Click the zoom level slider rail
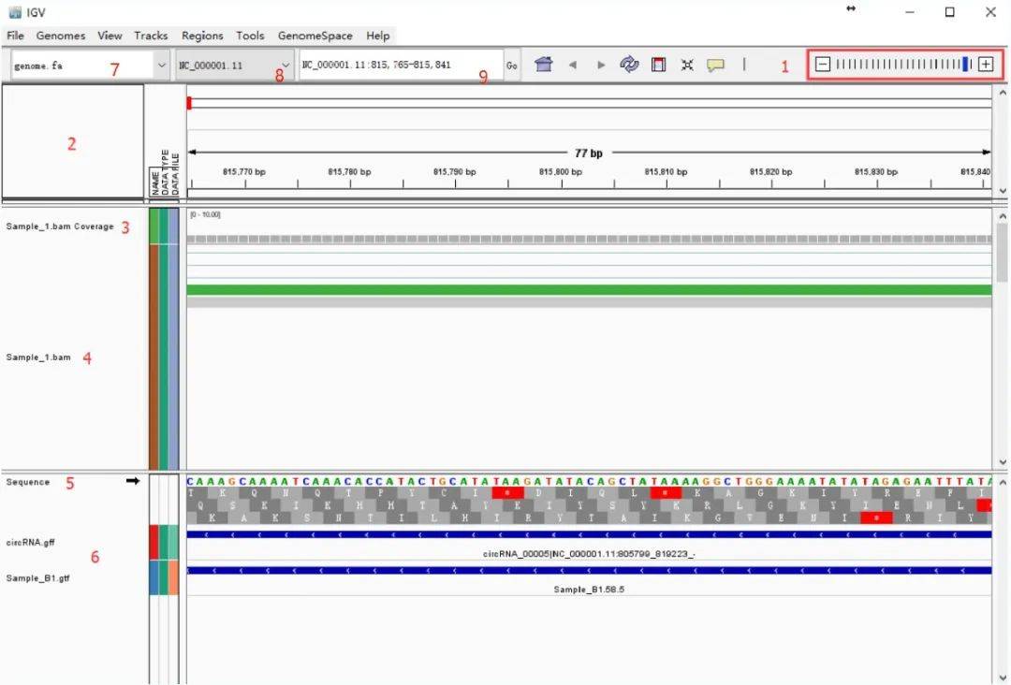Screen dimensions: 1011x685 (x=904, y=64)
